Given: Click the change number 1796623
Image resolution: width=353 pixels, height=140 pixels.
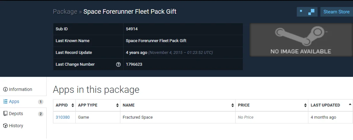Looking at the screenshot, I should [x=134, y=64].
